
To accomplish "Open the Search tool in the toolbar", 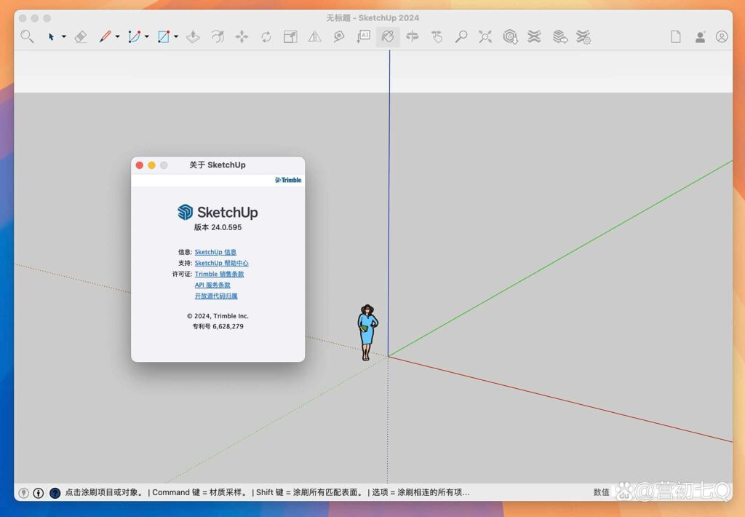I will (27, 36).
